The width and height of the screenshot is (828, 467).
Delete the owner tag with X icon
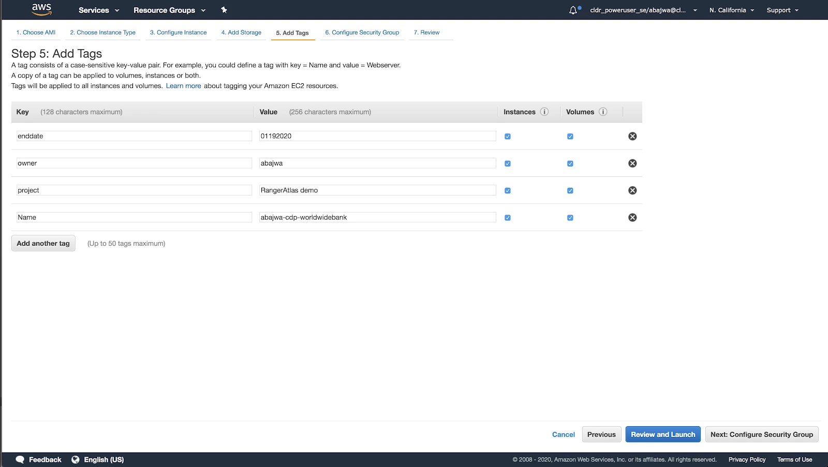click(x=632, y=163)
